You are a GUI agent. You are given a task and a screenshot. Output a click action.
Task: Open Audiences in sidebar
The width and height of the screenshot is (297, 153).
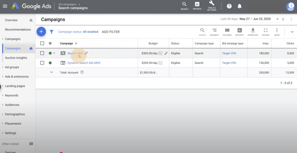12,105
